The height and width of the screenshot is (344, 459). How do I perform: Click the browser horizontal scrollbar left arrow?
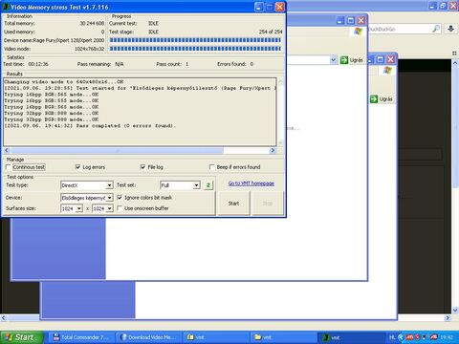(4, 318)
